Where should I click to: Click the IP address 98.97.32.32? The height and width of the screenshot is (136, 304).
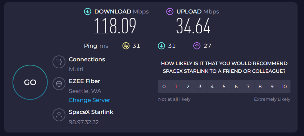coord(84,122)
